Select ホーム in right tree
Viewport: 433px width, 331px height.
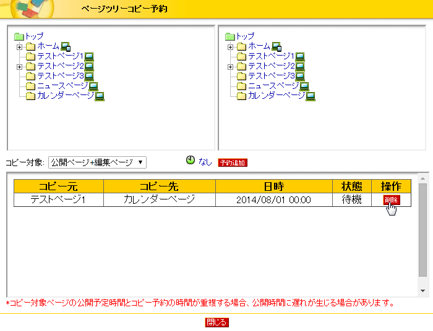259,46
